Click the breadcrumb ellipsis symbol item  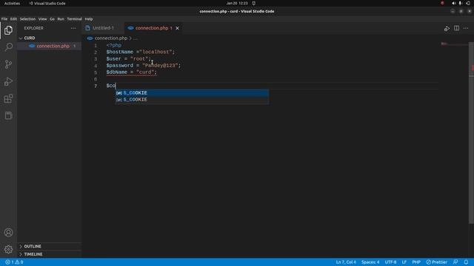pyautogui.click(x=135, y=38)
